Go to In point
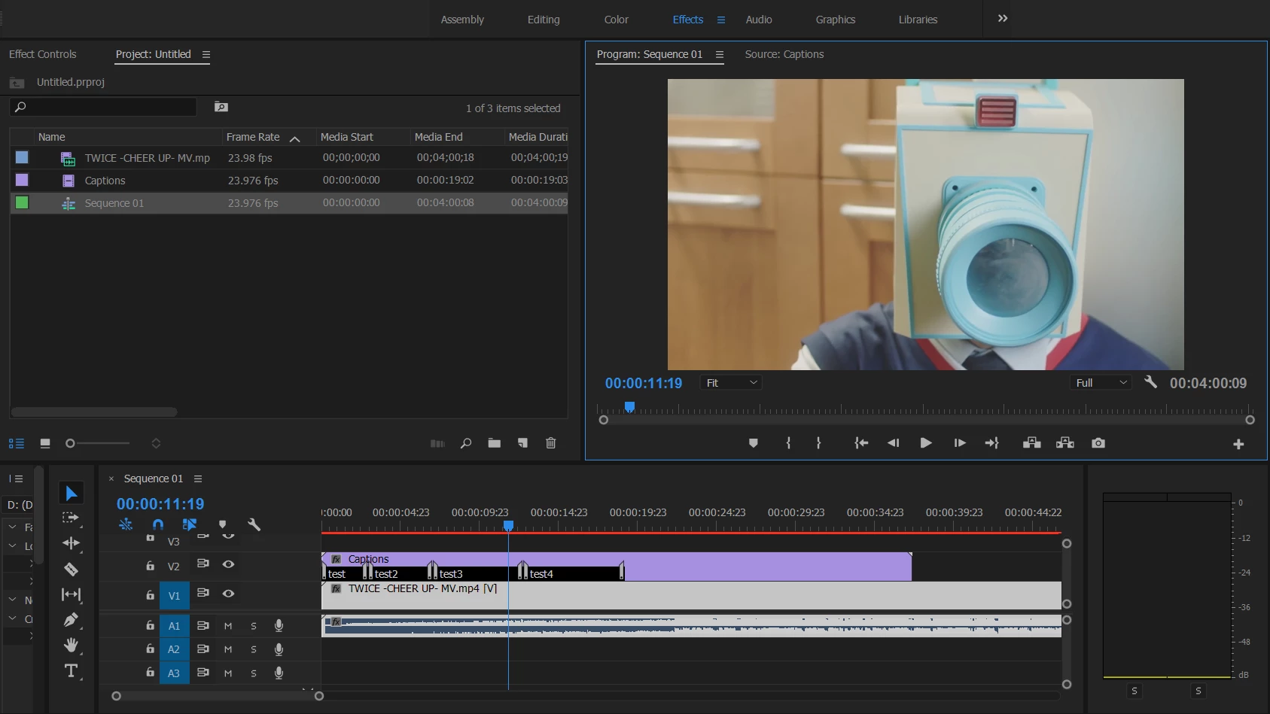The width and height of the screenshot is (1270, 714). point(861,443)
